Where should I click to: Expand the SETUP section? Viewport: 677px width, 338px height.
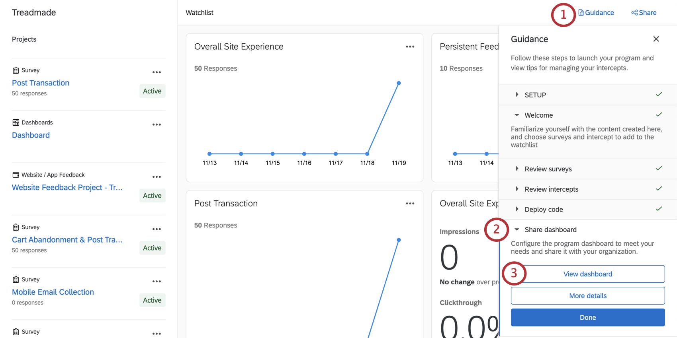click(x=517, y=95)
